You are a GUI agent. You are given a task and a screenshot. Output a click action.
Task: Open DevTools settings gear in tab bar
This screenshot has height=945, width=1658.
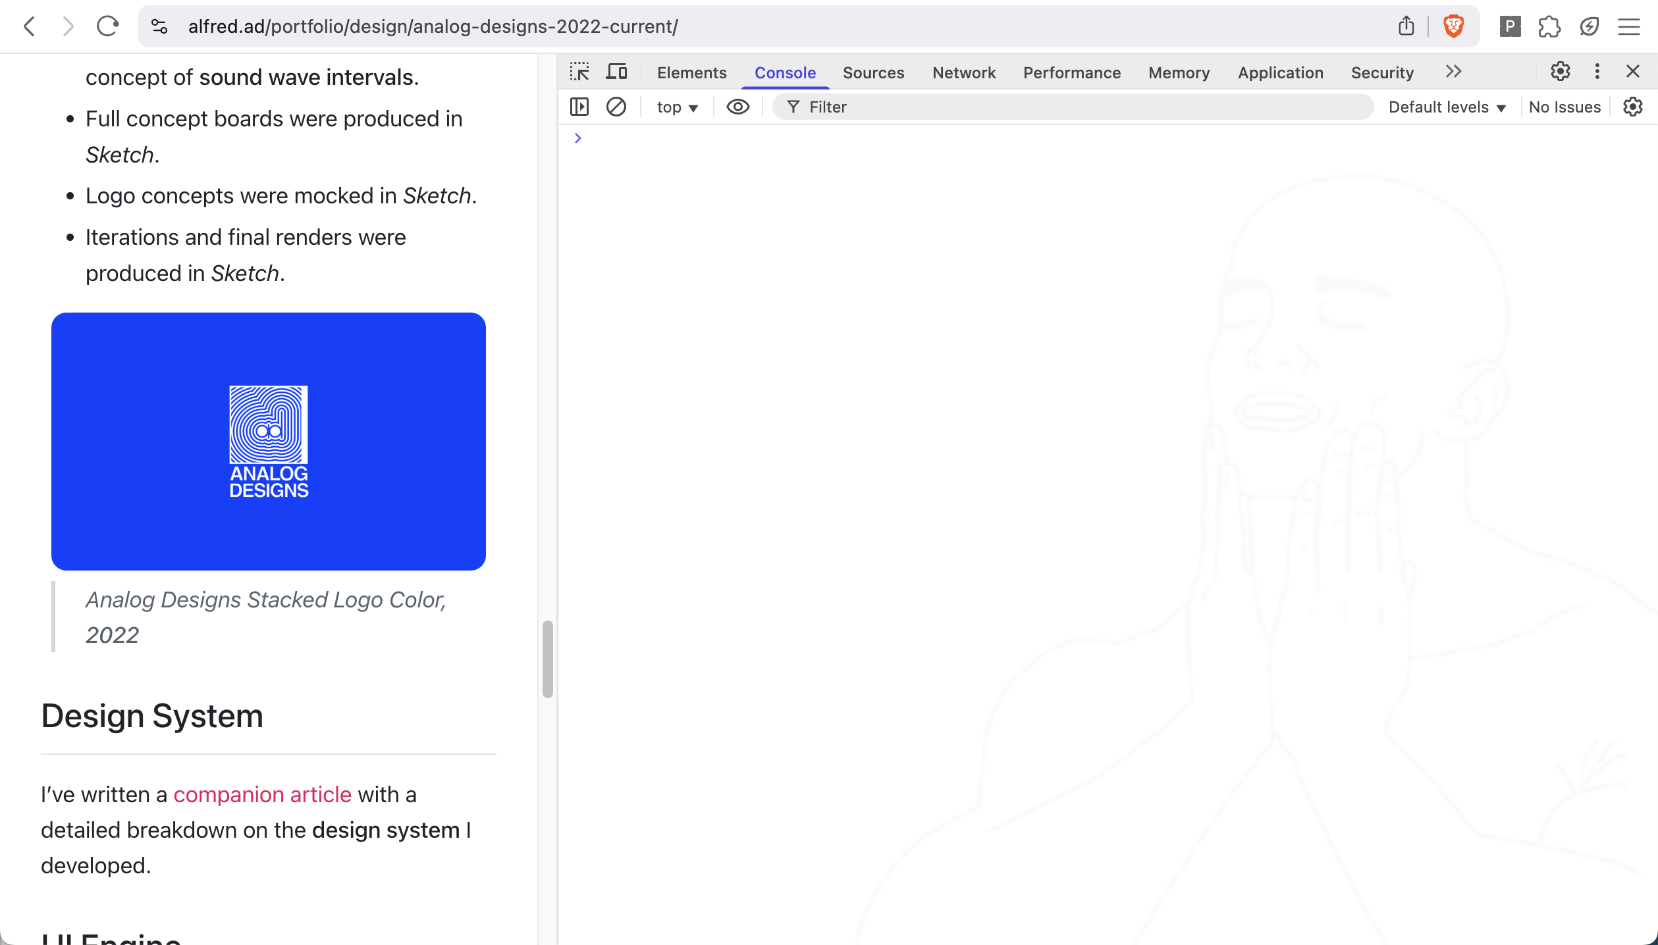click(x=1560, y=71)
